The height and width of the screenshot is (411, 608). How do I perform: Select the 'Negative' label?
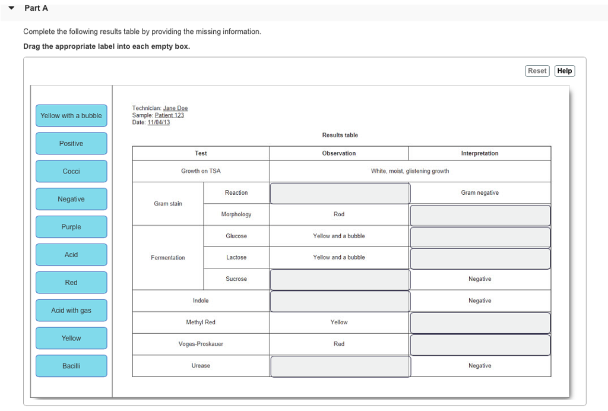(x=71, y=200)
